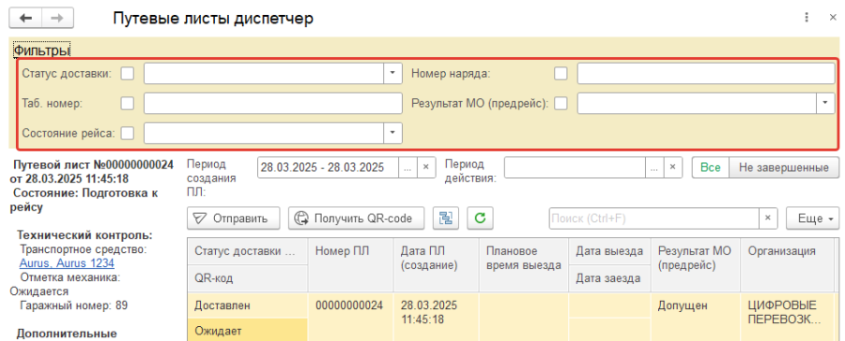
Task: Click the Получить QR-code button
Action: coord(356,218)
